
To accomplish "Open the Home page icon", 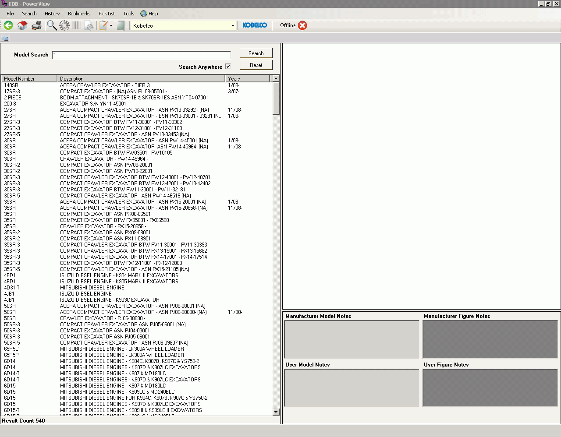I will (22, 25).
